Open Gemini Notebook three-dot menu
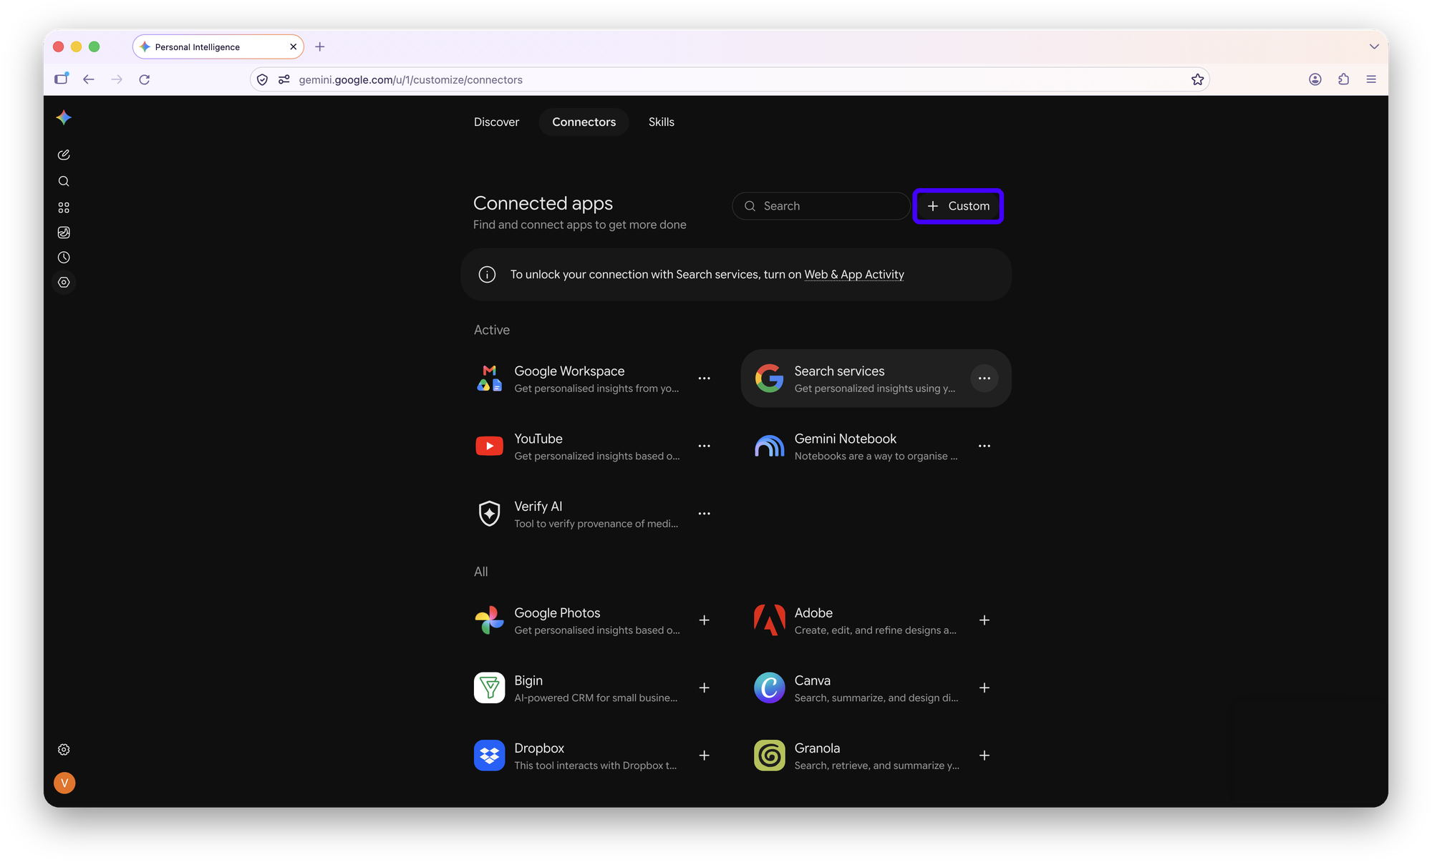The image size is (1432, 865). [x=984, y=446]
